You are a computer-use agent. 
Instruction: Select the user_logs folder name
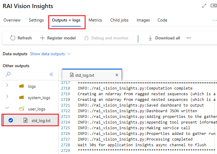37,109
